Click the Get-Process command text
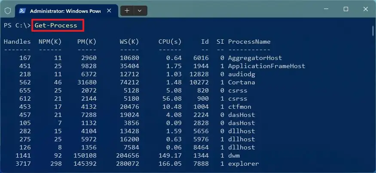The width and height of the screenshot is (376, 173). click(x=56, y=25)
